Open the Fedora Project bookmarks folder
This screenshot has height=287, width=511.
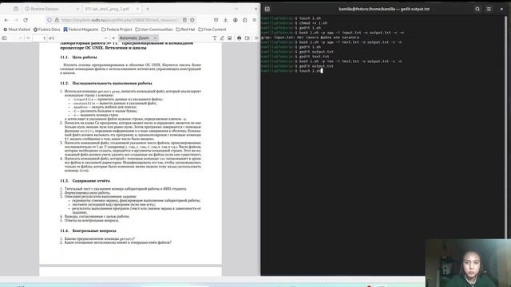click(x=117, y=29)
